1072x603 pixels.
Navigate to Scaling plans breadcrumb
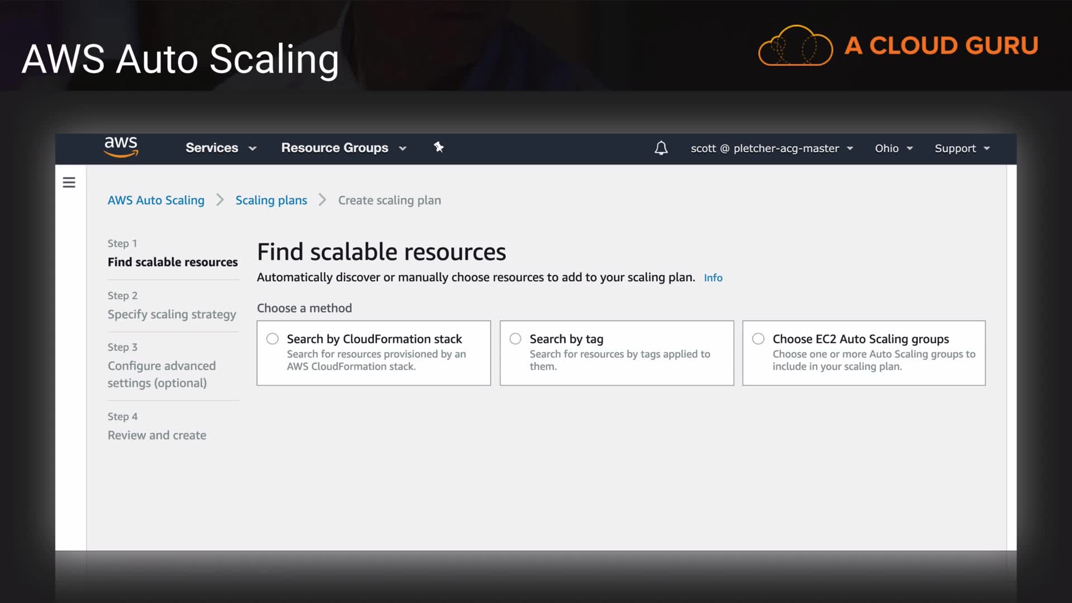point(271,200)
